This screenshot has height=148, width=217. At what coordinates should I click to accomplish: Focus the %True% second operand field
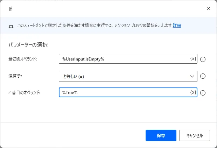click(124, 92)
